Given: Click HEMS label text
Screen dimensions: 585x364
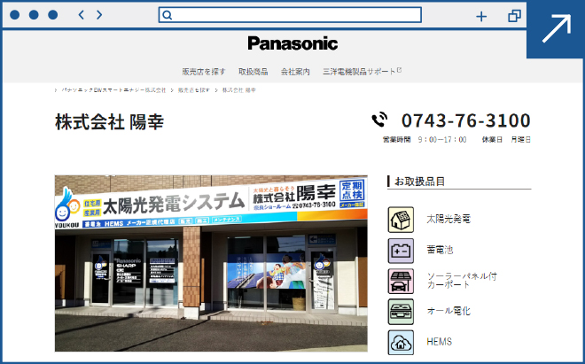Looking at the screenshot, I should tap(439, 342).
